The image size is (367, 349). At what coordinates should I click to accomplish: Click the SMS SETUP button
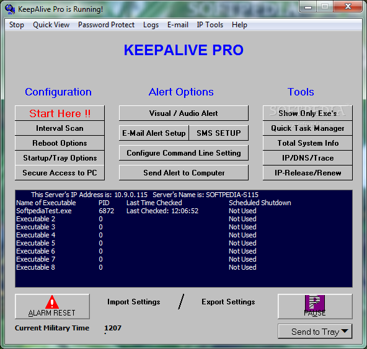tap(219, 133)
